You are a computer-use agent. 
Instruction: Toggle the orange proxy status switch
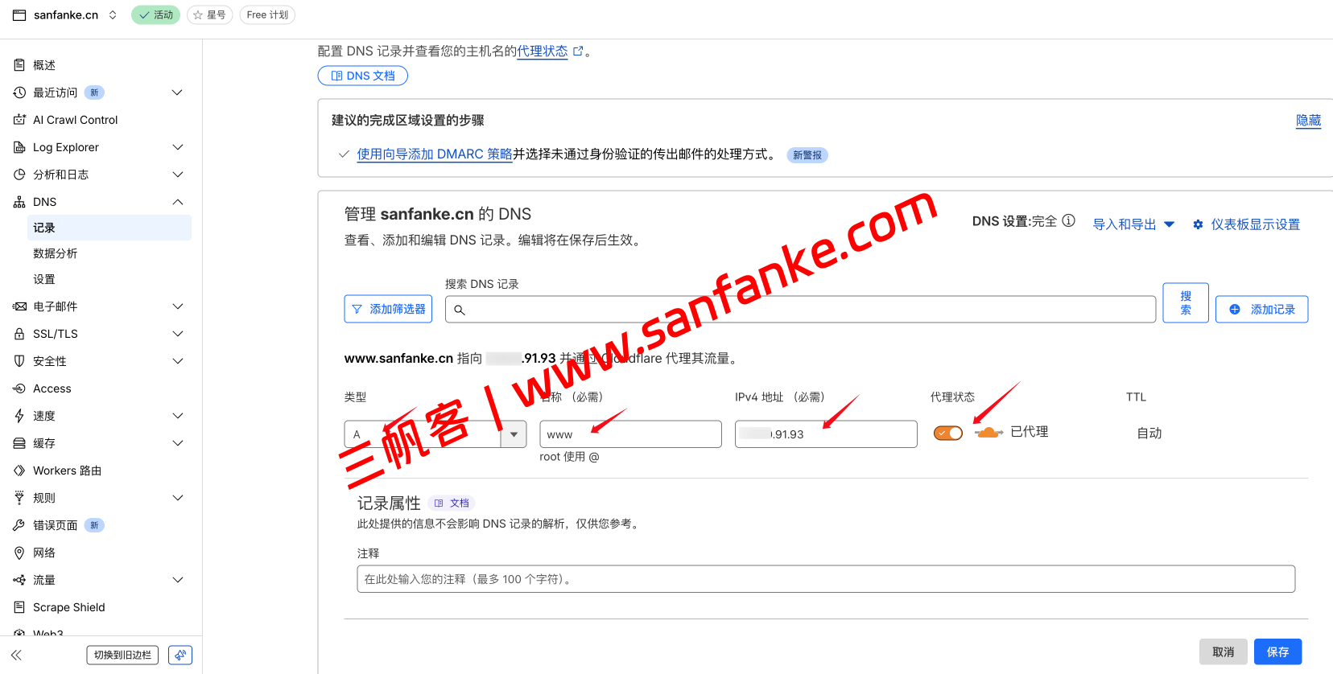(x=948, y=433)
